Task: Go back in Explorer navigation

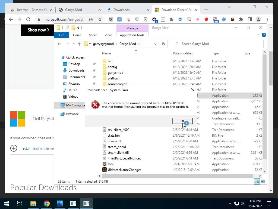Action: pyautogui.click(x=59, y=44)
